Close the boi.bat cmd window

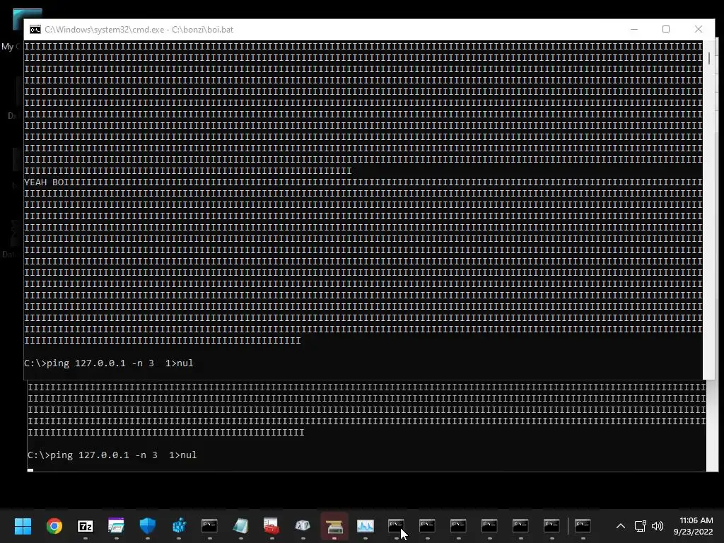699,29
